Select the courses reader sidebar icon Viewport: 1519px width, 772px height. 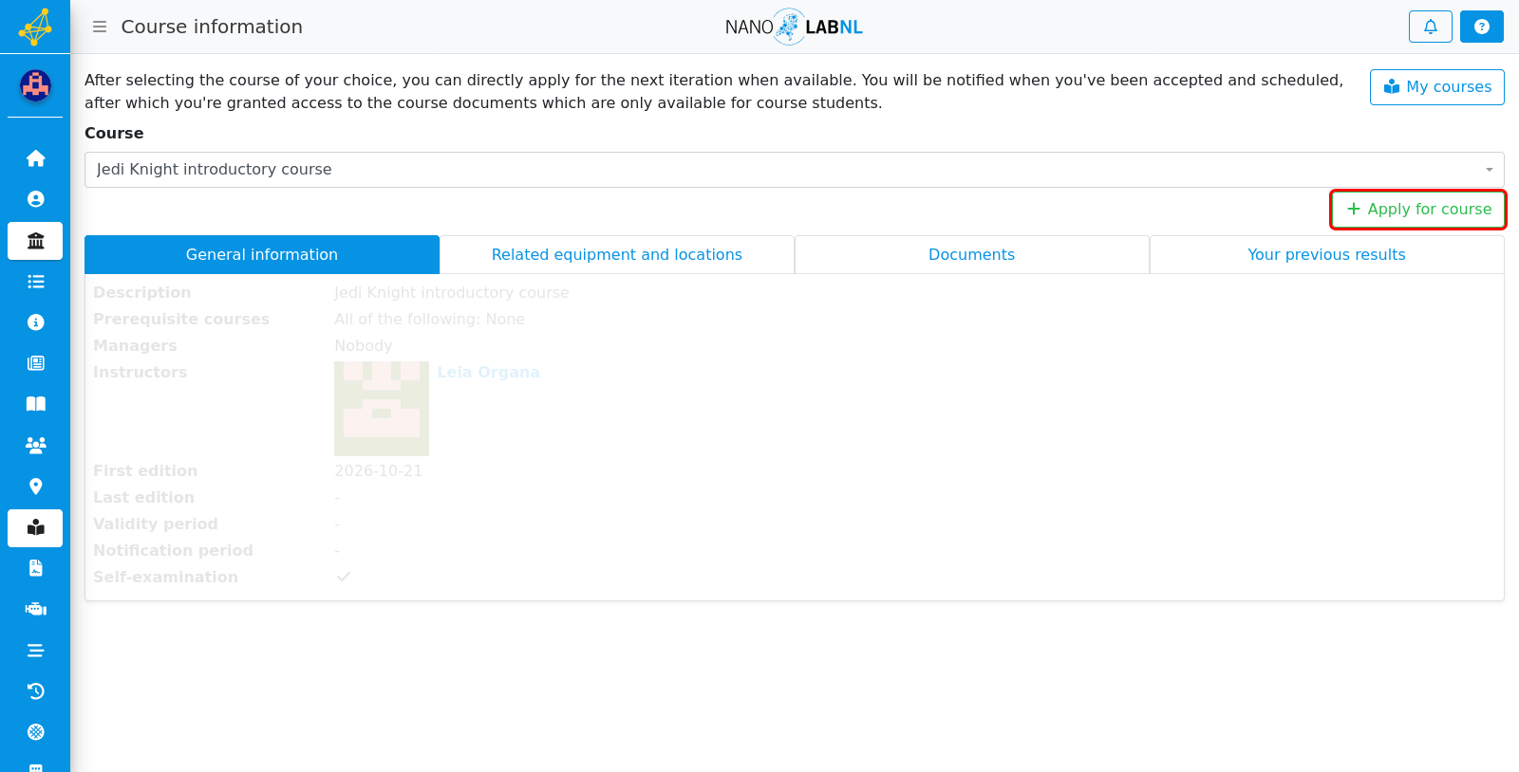click(35, 528)
